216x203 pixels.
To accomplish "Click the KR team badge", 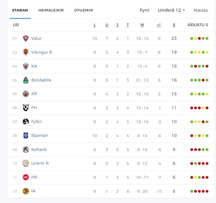I will pos(26,94).
